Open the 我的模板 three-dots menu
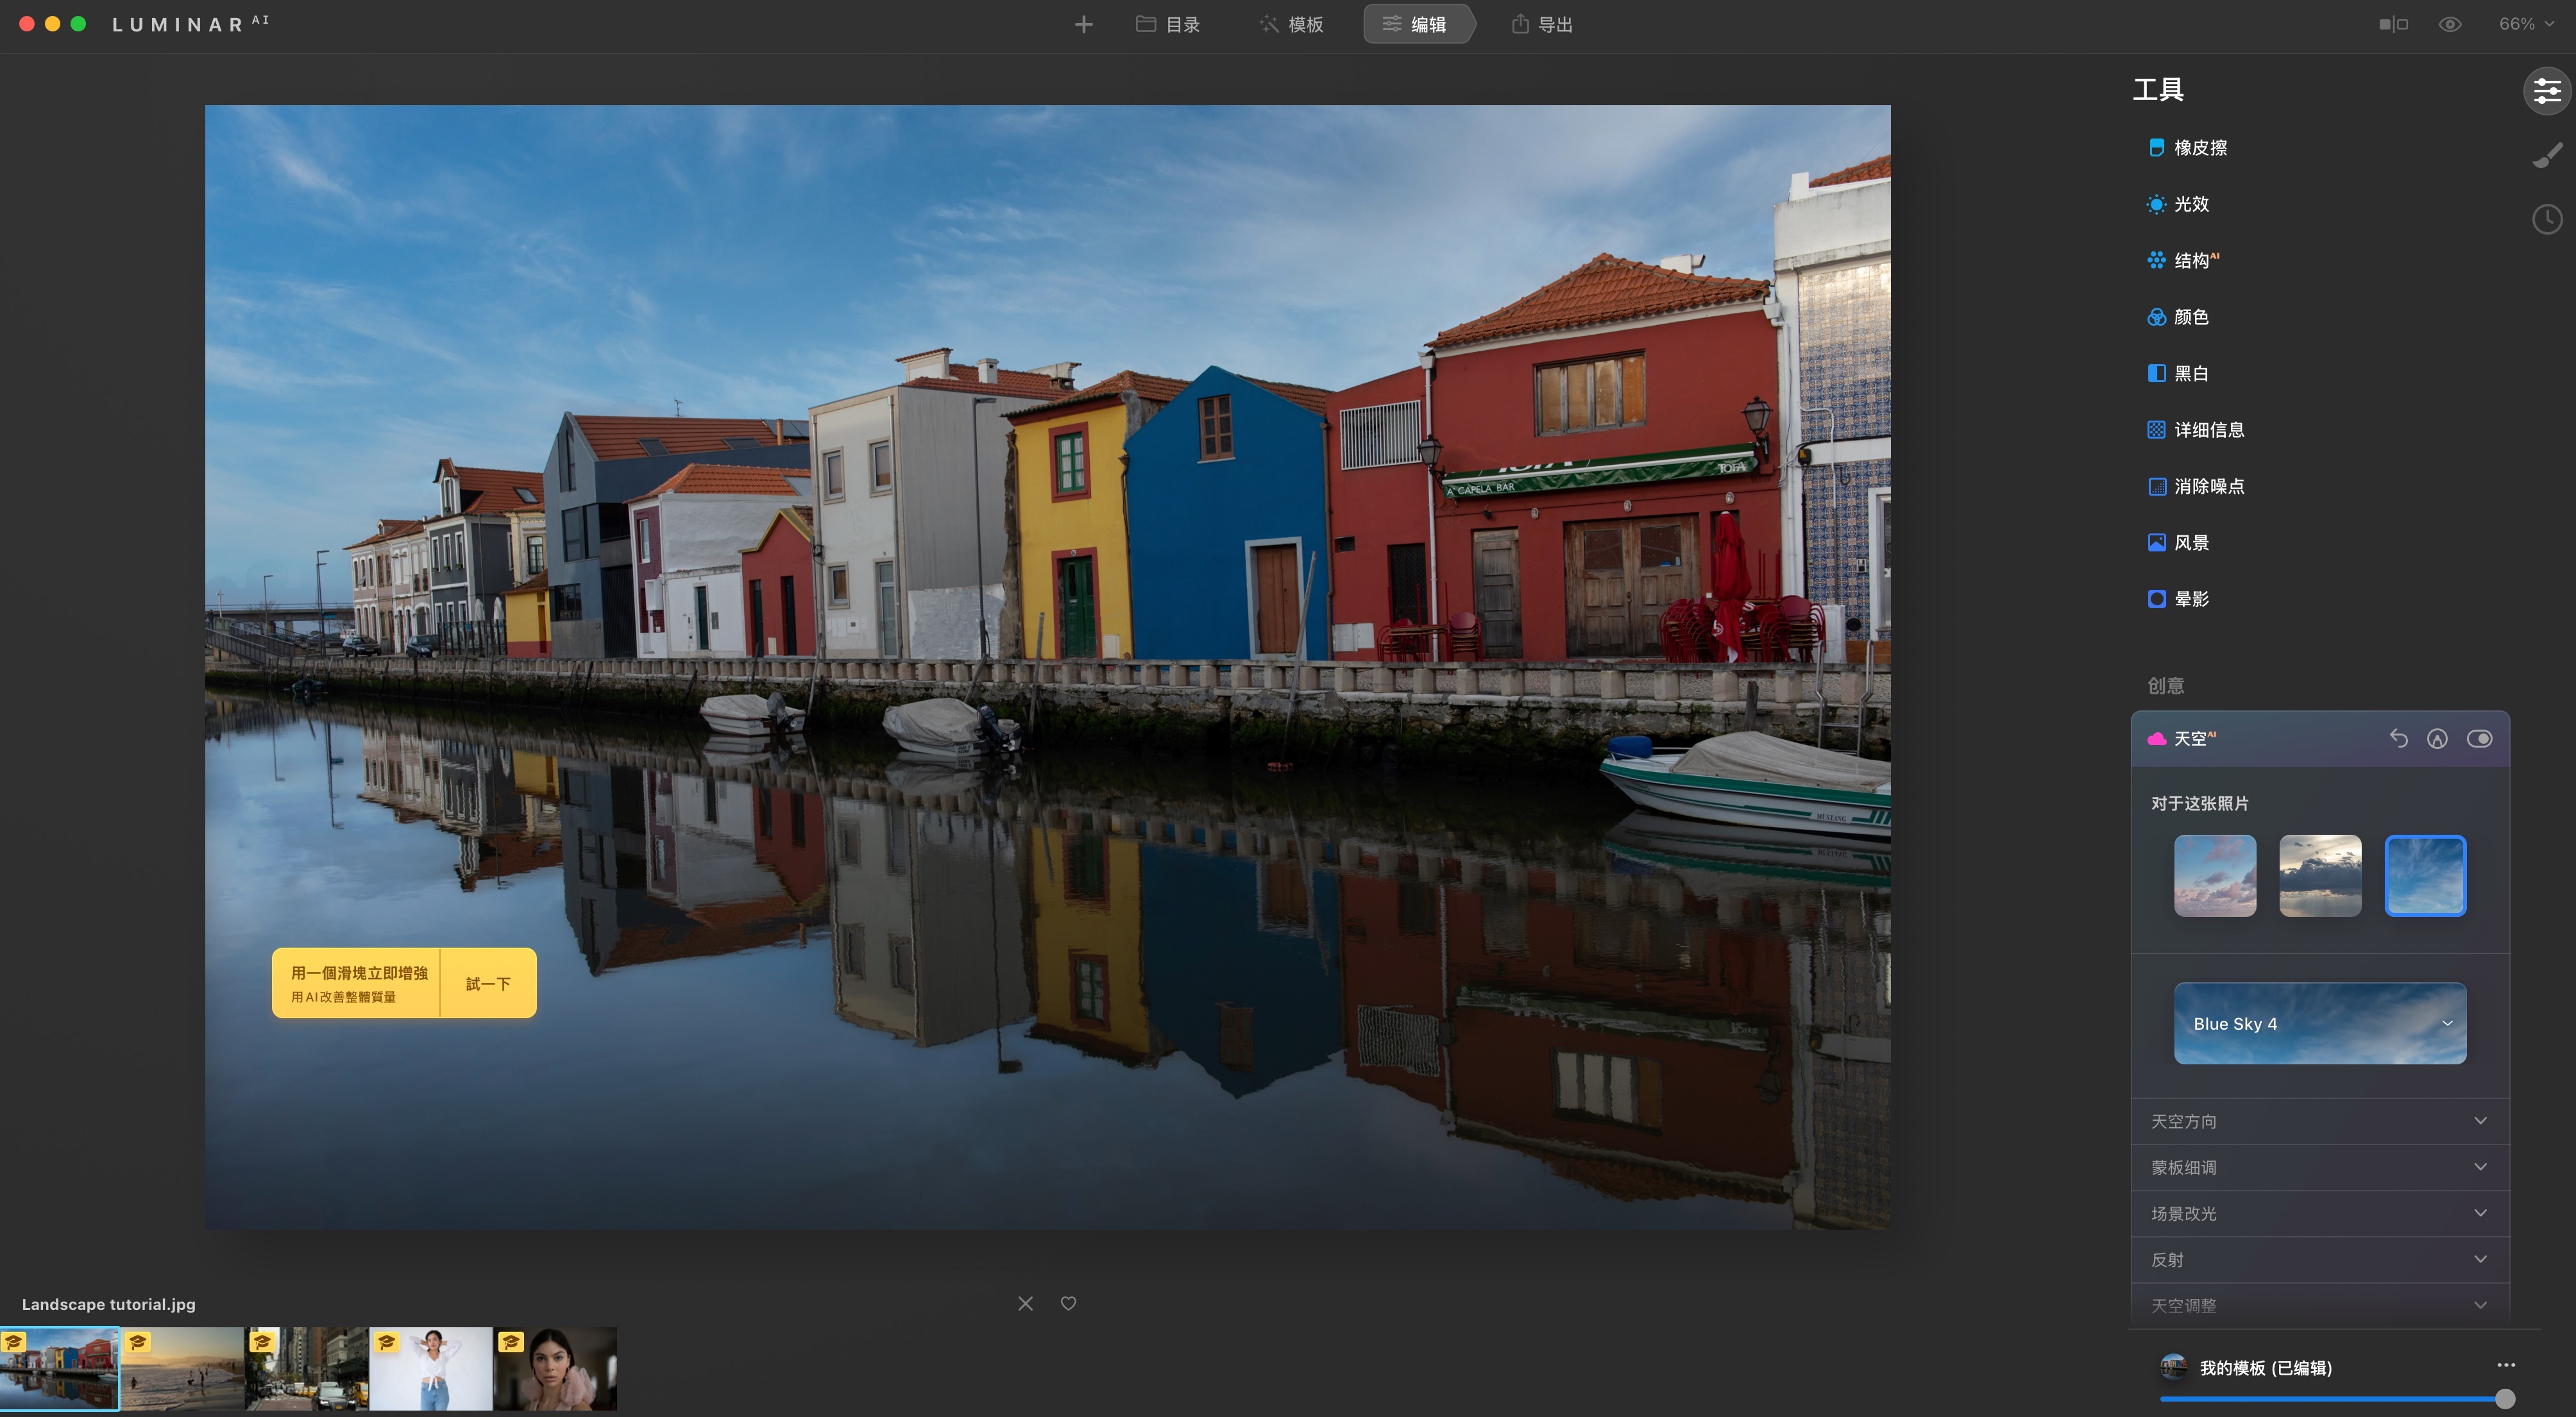 tap(2505, 1366)
